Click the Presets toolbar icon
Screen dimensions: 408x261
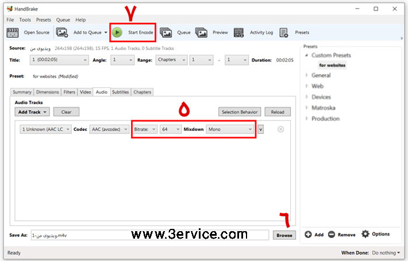coord(284,33)
